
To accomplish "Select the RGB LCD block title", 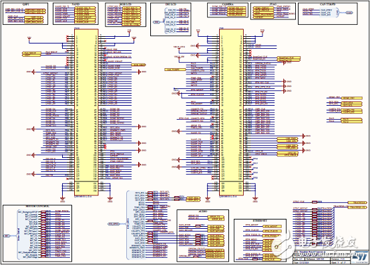I will pos(126,5).
